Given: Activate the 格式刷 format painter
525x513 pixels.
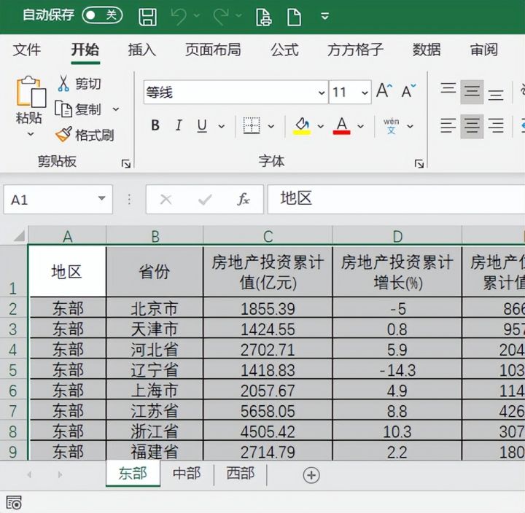Looking at the screenshot, I should point(85,136).
